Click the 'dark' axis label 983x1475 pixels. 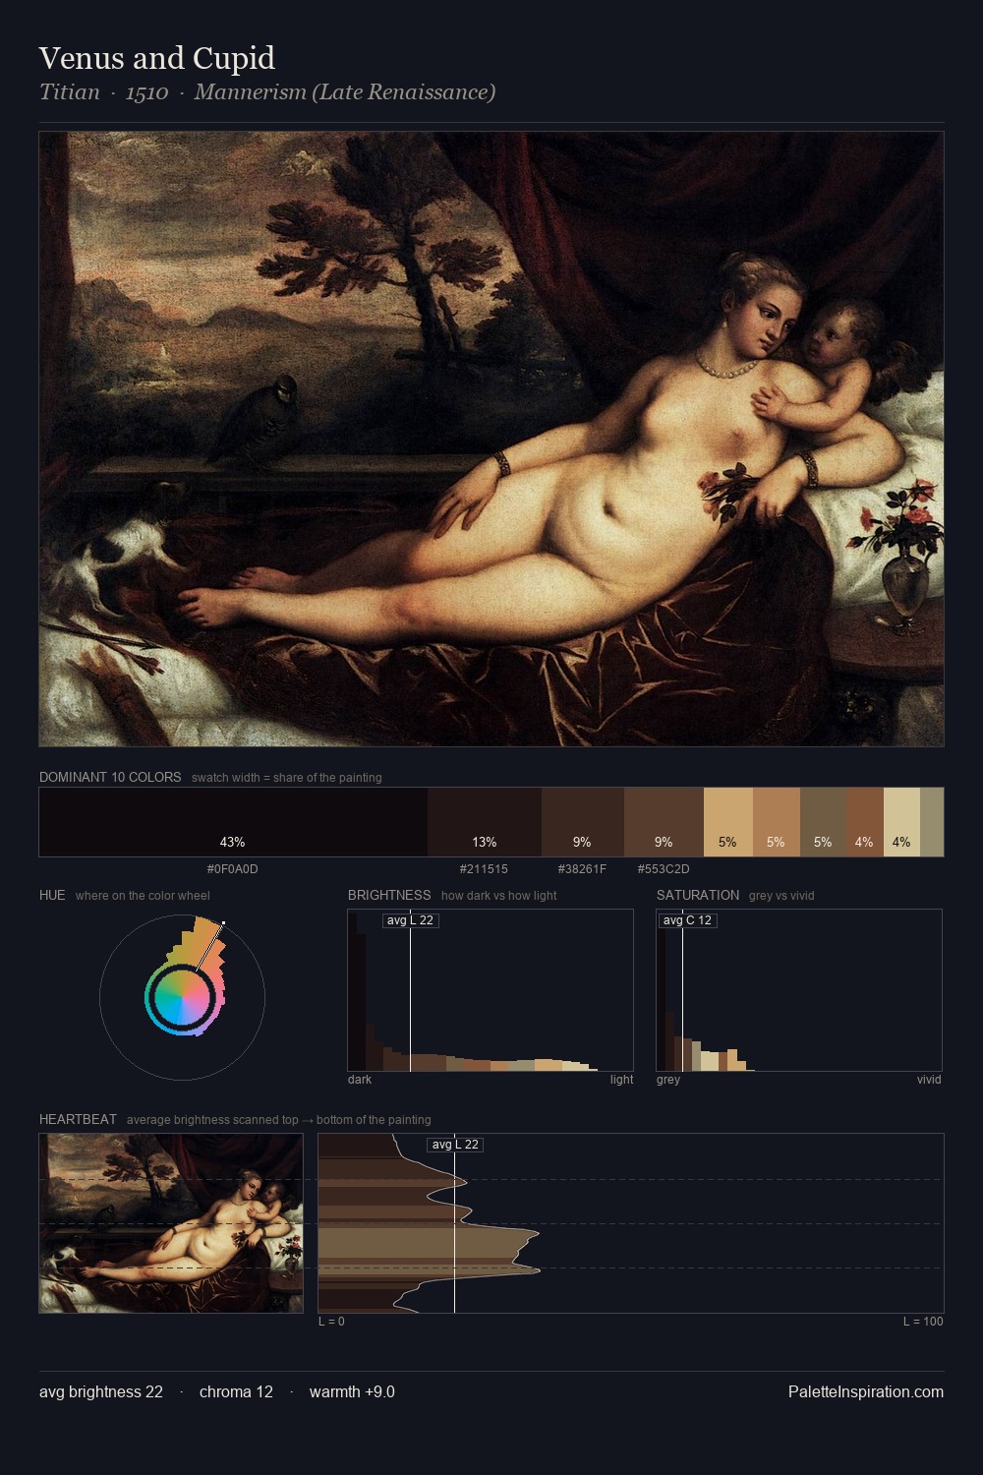[360, 1080]
